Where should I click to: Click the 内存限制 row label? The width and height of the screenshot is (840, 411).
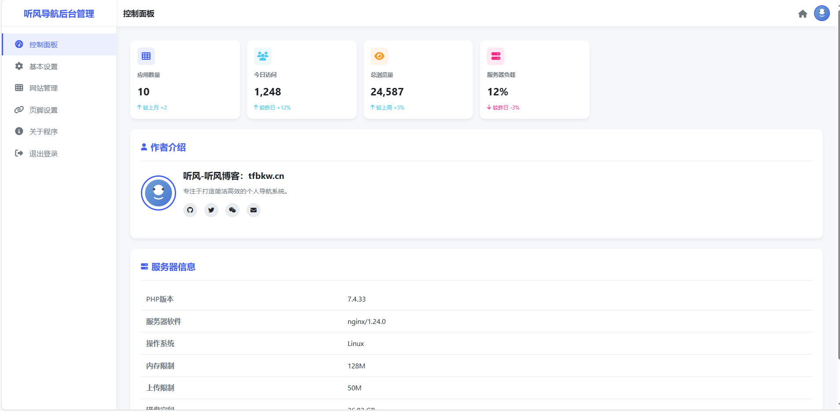click(x=160, y=366)
